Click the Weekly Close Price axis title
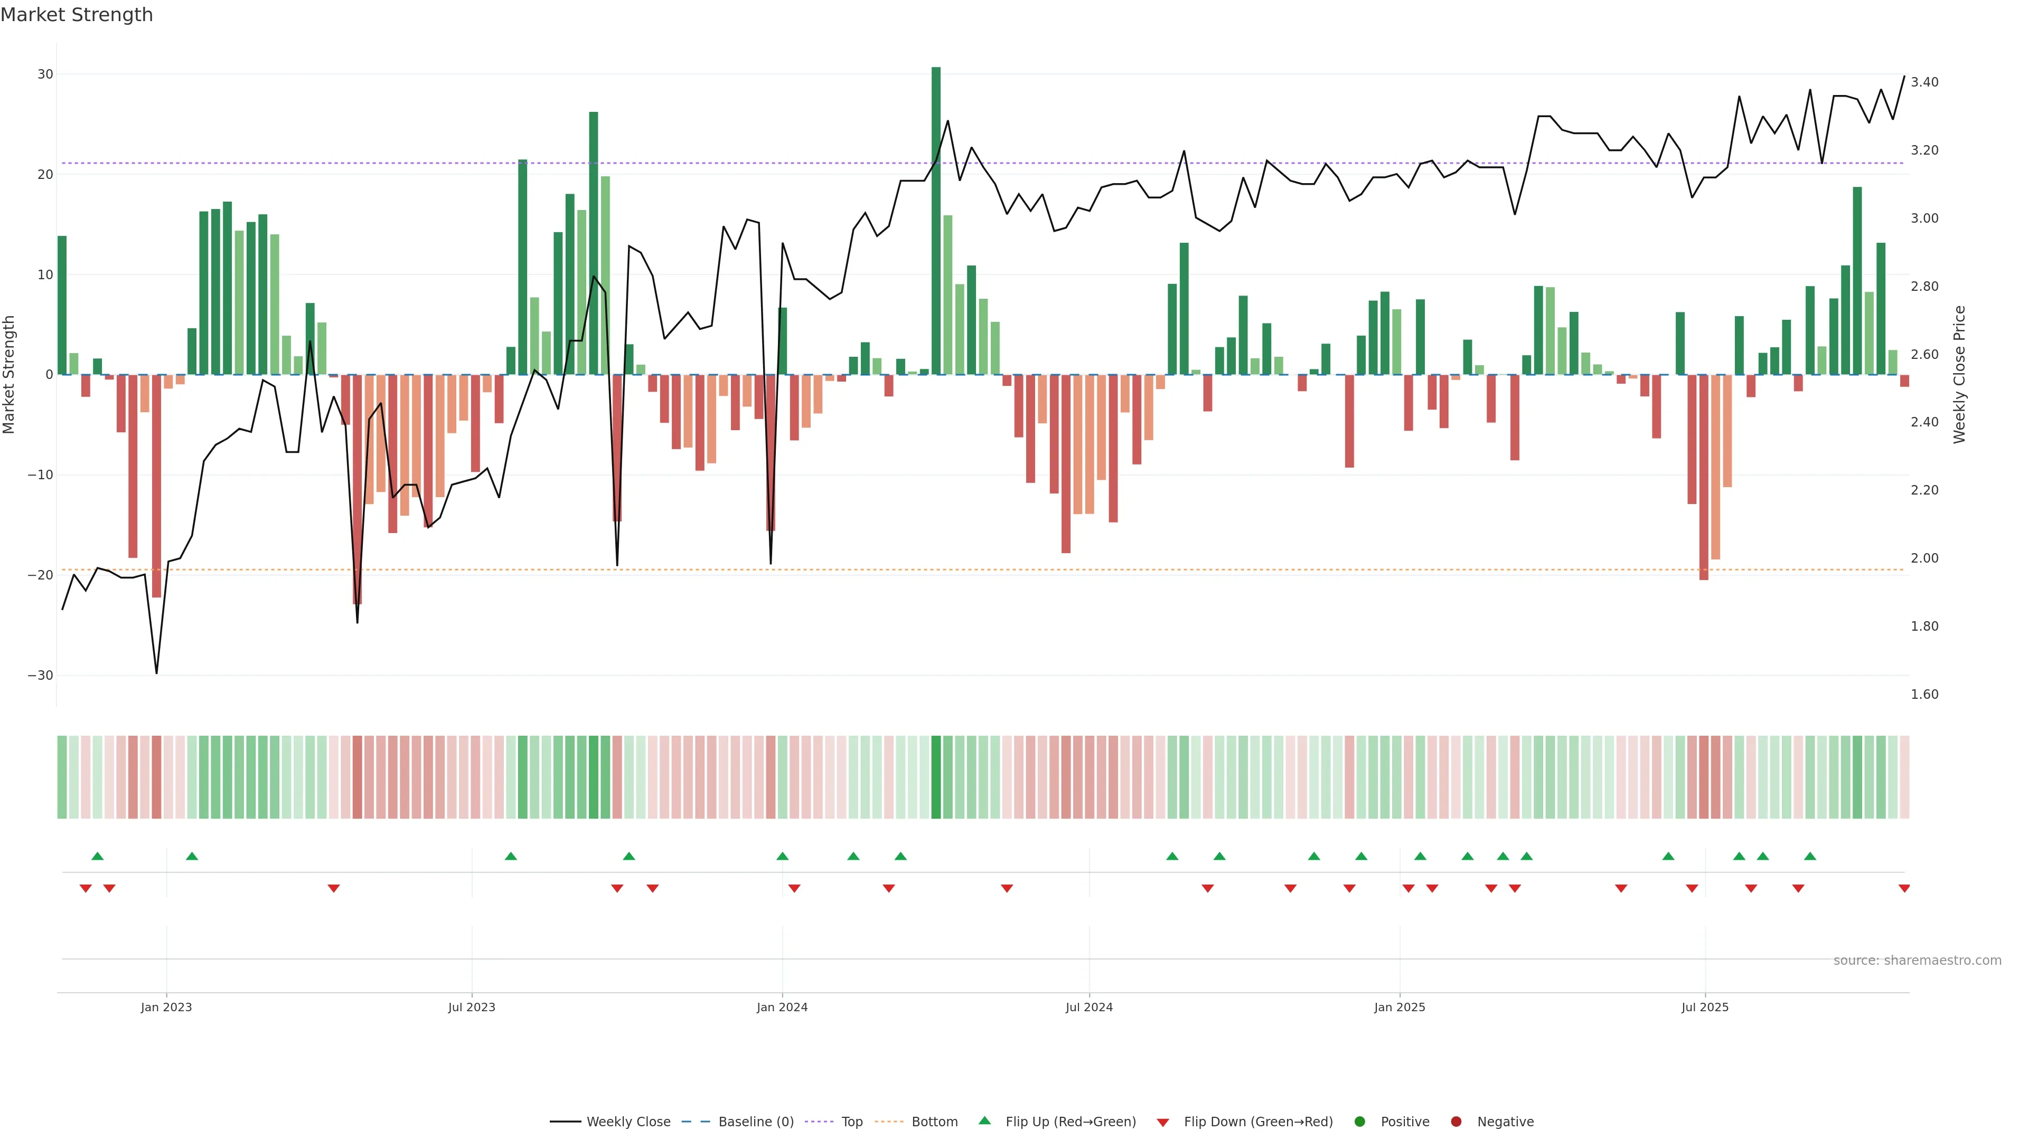The width and height of the screenshot is (2028, 1140). pyautogui.click(x=1959, y=375)
